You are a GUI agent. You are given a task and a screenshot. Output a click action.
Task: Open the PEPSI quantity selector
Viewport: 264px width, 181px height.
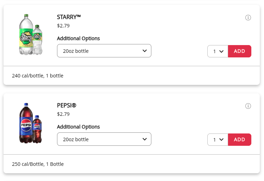tap(218, 139)
